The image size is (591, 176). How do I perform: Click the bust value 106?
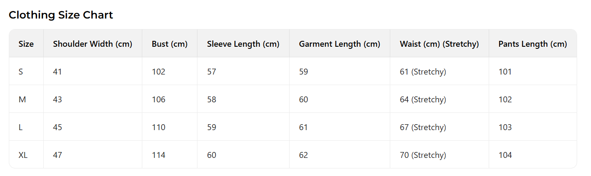tap(159, 99)
